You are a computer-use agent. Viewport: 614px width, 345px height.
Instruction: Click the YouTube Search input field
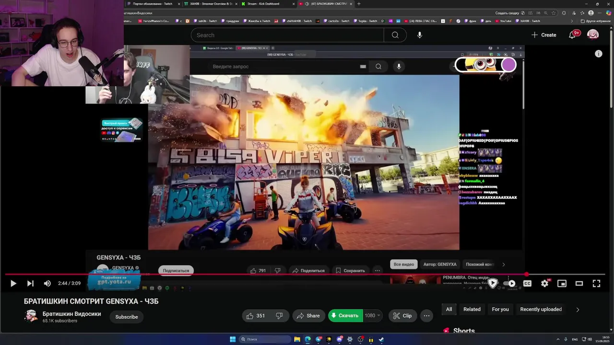click(287, 35)
